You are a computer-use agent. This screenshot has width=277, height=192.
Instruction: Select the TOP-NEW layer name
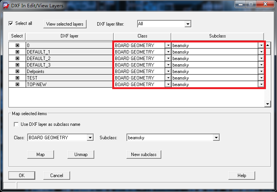tap(69, 84)
